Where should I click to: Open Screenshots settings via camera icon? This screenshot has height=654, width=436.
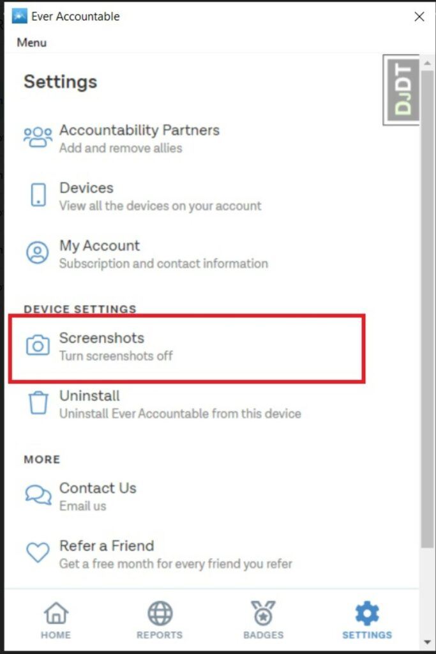pos(38,344)
